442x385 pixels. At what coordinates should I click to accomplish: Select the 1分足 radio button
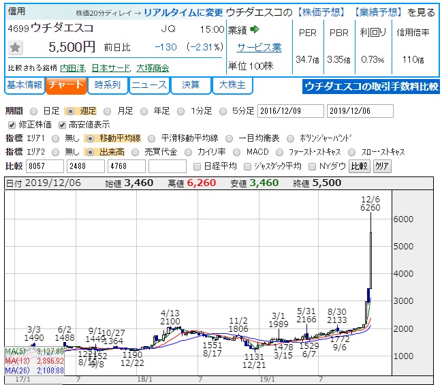click(180, 111)
